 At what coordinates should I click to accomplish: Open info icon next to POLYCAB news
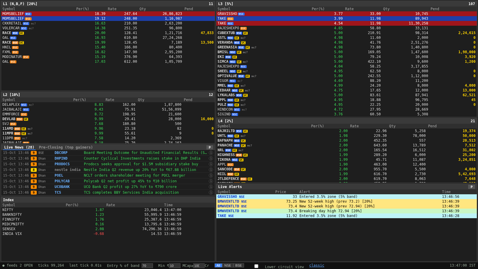pyautogui.click(x=211, y=181)
